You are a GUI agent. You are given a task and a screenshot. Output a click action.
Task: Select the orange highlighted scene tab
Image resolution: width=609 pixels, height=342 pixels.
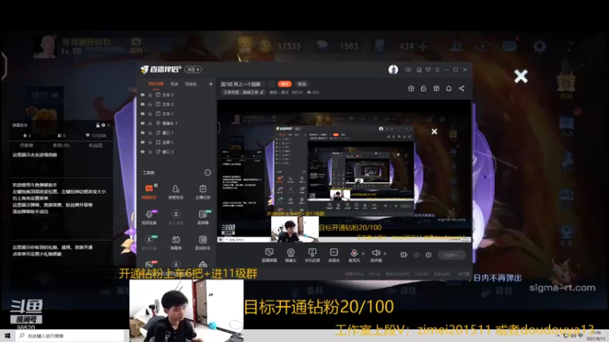pos(156,84)
